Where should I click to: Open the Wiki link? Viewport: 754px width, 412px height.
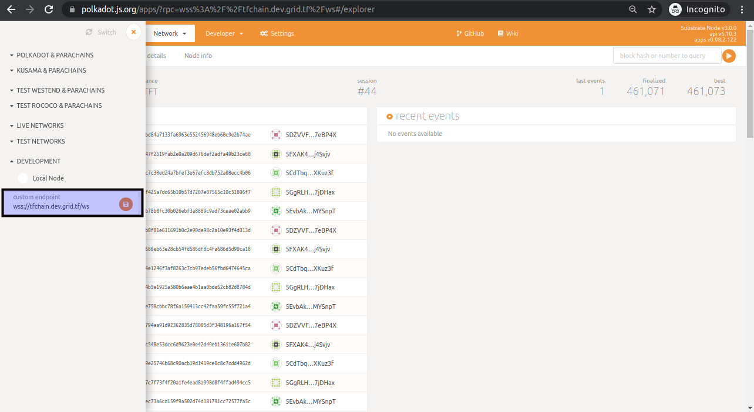508,33
